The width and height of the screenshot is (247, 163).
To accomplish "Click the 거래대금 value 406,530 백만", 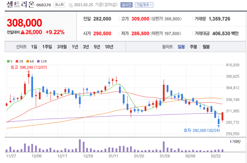I will tap(225, 34).
